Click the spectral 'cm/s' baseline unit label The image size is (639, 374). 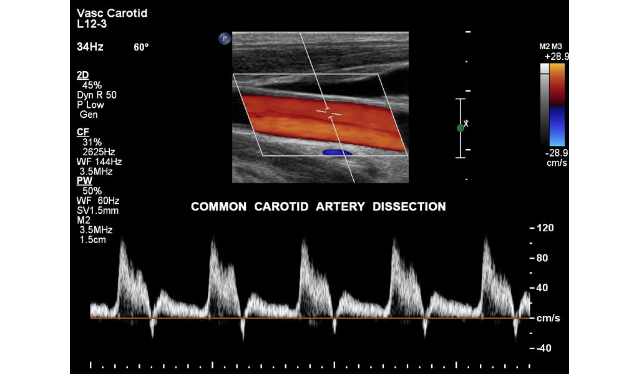(x=548, y=319)
